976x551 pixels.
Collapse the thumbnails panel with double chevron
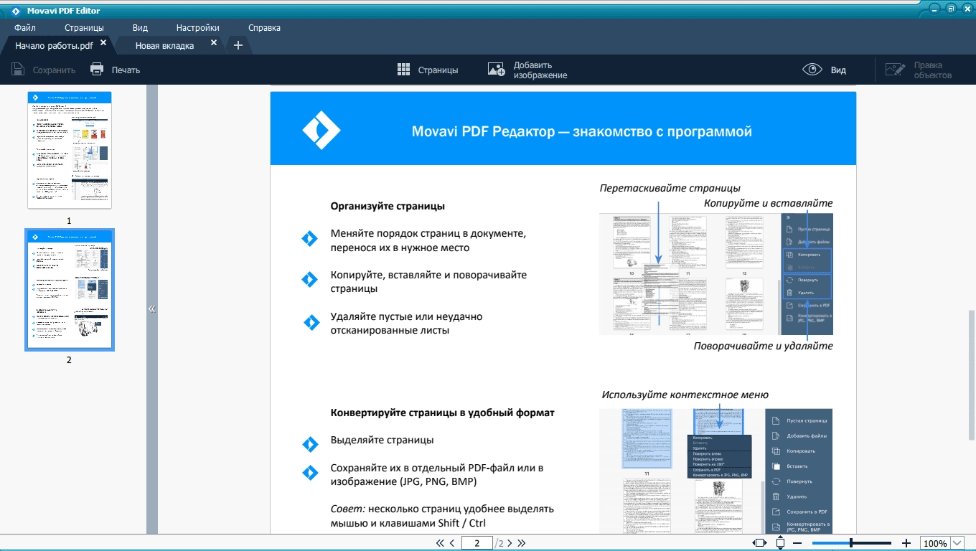click(152, 309)
